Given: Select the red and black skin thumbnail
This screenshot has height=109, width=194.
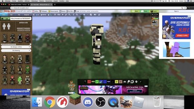Looking at the screenshot, I should click(28, 38).
